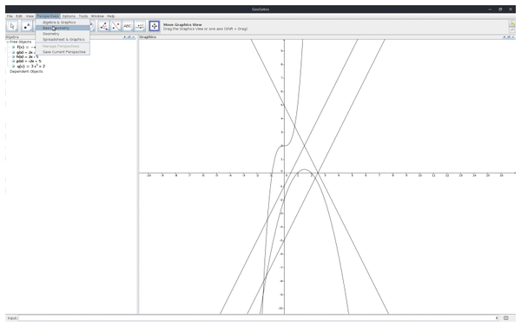Image resolution: width=521 pixels, height=327 pixels.
Task: Toggle visibility bullet of function q(x)
Action: 14,67
